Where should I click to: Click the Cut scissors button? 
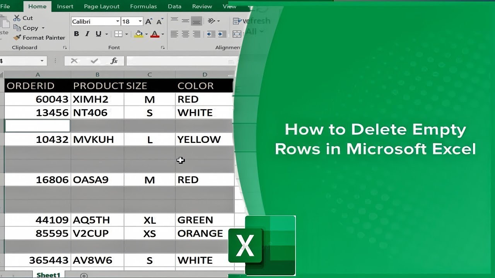coord(23,18)
